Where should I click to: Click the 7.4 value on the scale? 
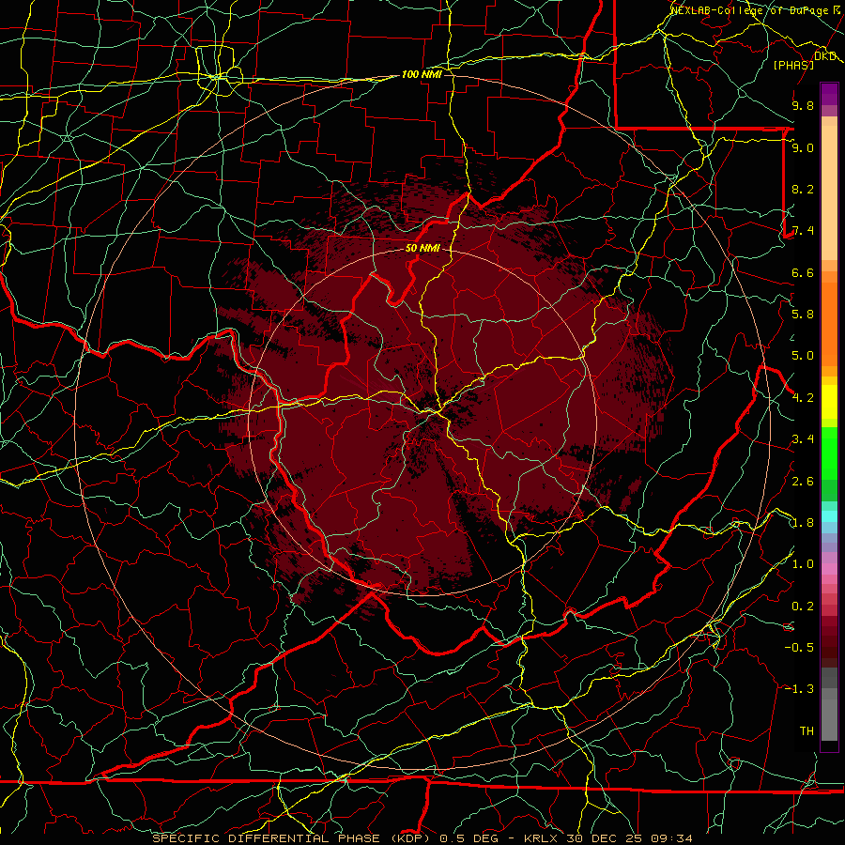point(803,231)
